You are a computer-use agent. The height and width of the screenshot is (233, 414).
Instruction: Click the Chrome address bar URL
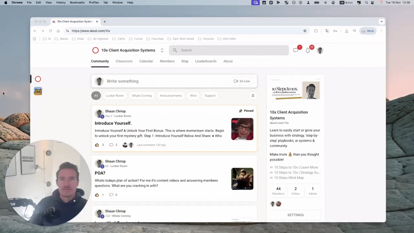91,31
